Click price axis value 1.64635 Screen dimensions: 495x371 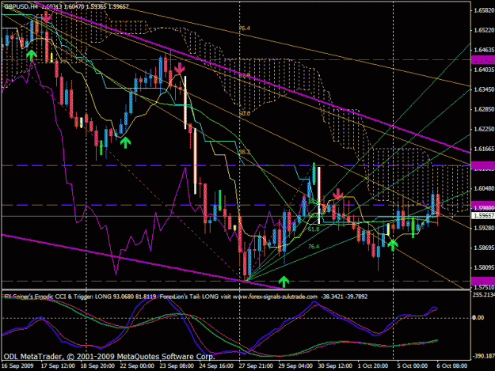(484, 50)
